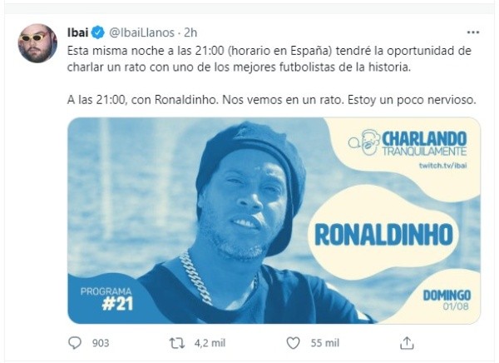Viewport: 499px width, 363px height.
Task: Click the retweet arrows icon
Action: tap(176, 342)
